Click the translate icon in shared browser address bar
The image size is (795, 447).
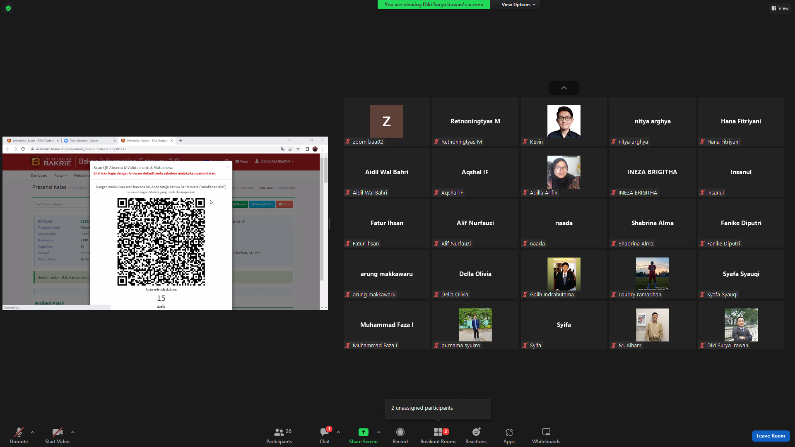coord(283,149)
